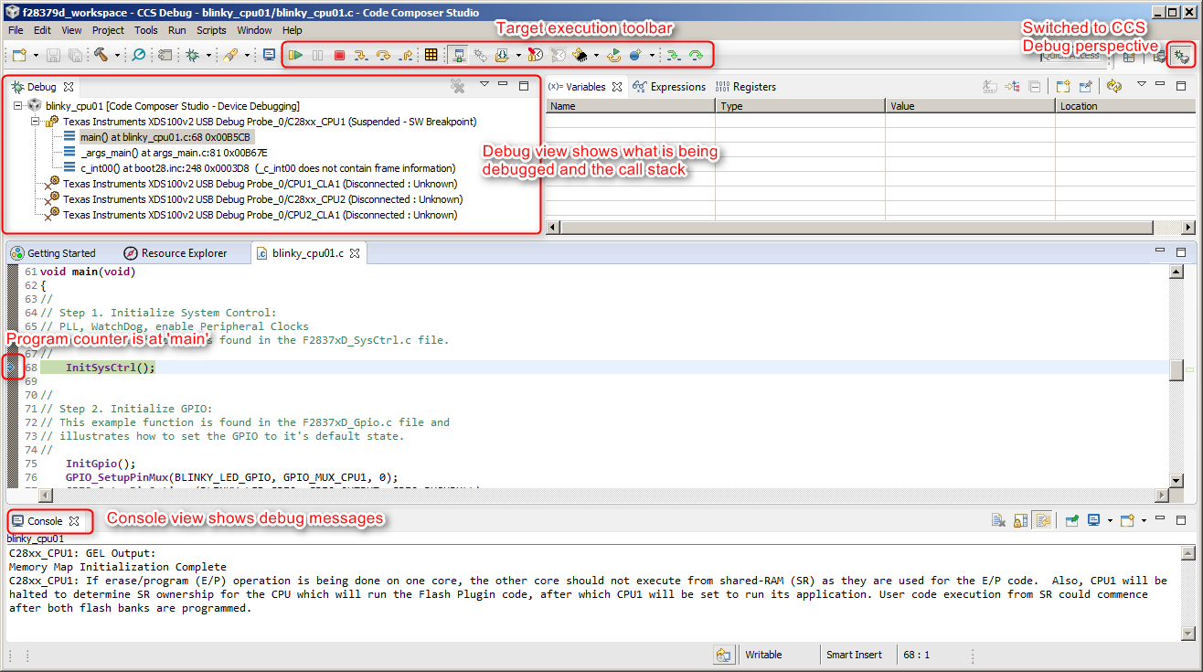Click the Build hammer icon
Viewport: 1203px width, 672px height.
click(101, 55)
